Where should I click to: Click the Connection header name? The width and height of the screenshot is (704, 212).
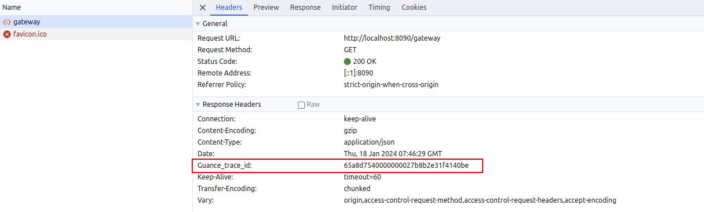[x=216, y=119]
